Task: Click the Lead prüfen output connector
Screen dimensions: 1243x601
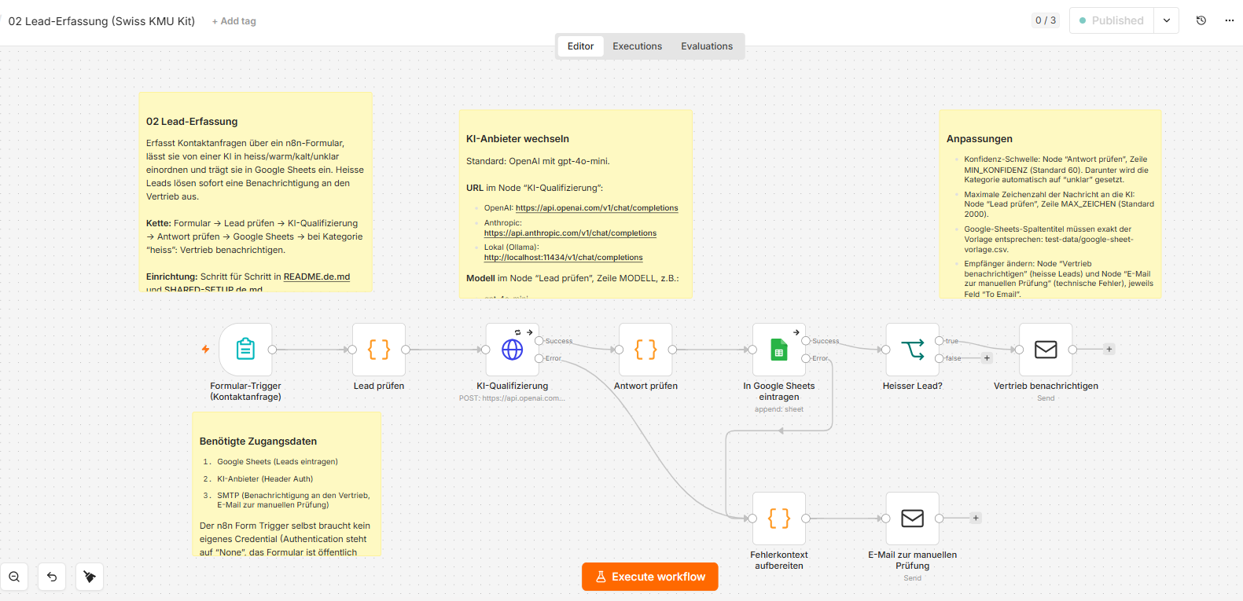Action: (x=406, y=350)
